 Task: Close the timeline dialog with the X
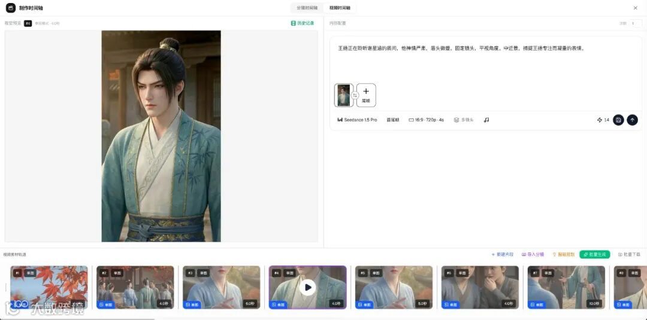(x=636, y=8)
